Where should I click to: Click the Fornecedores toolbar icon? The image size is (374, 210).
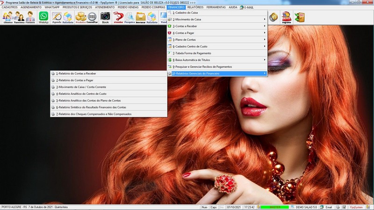30,18
